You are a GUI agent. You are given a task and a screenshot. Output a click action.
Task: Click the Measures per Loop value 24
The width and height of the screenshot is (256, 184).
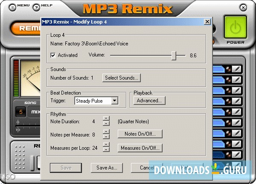click(x=95, y=148)
